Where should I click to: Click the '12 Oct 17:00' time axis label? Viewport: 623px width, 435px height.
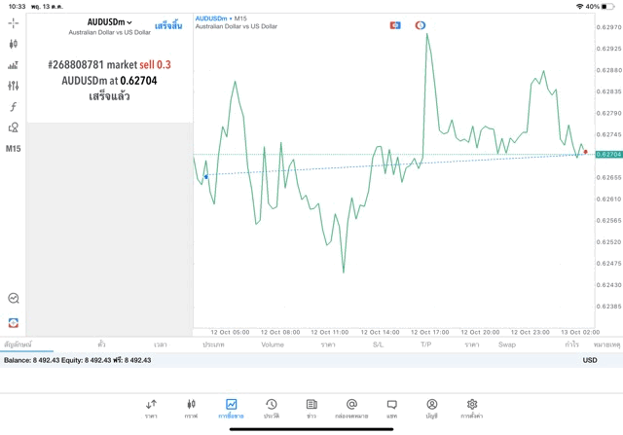pos(430,332)
